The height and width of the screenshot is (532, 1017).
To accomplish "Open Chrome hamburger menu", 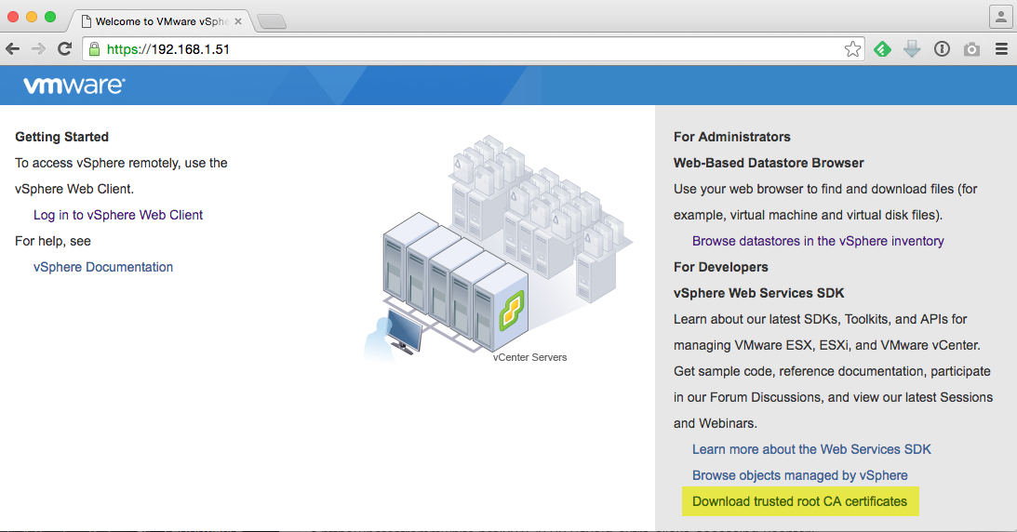I will 1001,49.
